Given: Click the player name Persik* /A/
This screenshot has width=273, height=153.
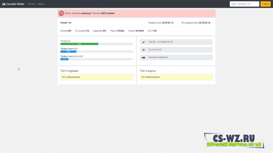Looking at the screenshot, I should coord(66,23).
